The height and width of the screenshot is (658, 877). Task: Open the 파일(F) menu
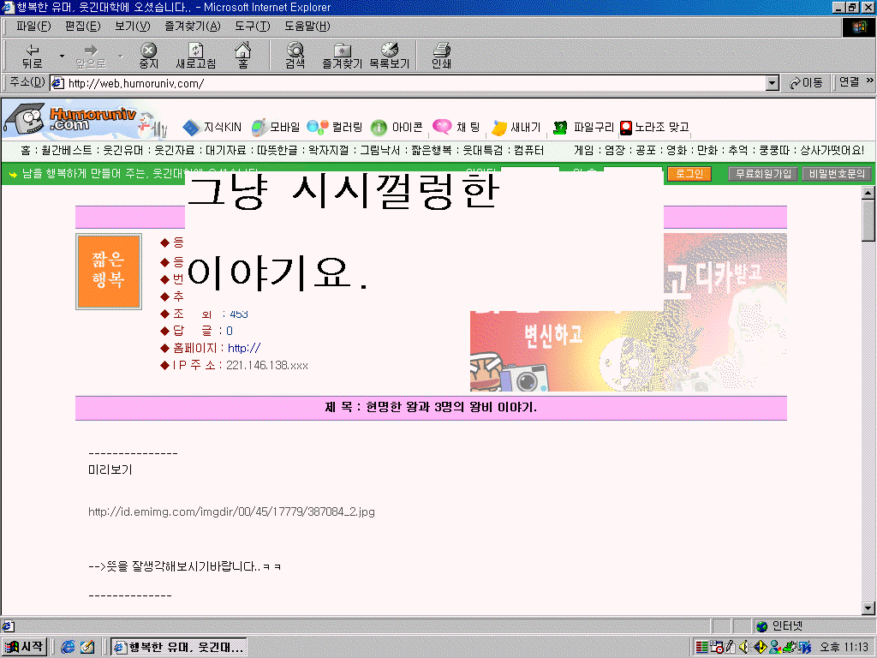point(33,26)
